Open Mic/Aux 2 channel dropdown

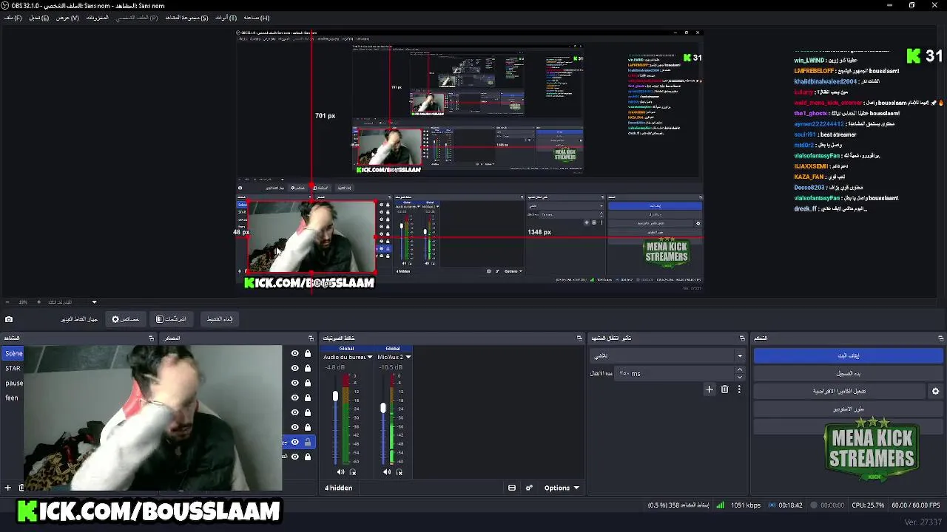pyautogui.click(x=408, y=357)
